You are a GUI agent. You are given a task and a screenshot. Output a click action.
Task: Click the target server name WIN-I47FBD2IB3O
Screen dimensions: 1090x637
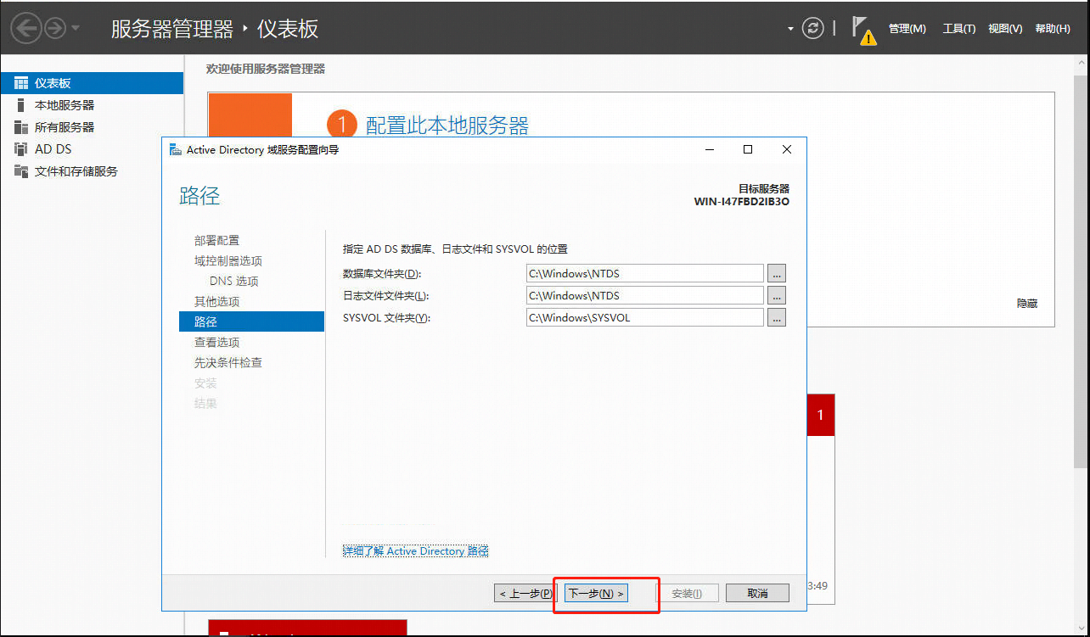(x=742, y=202)
